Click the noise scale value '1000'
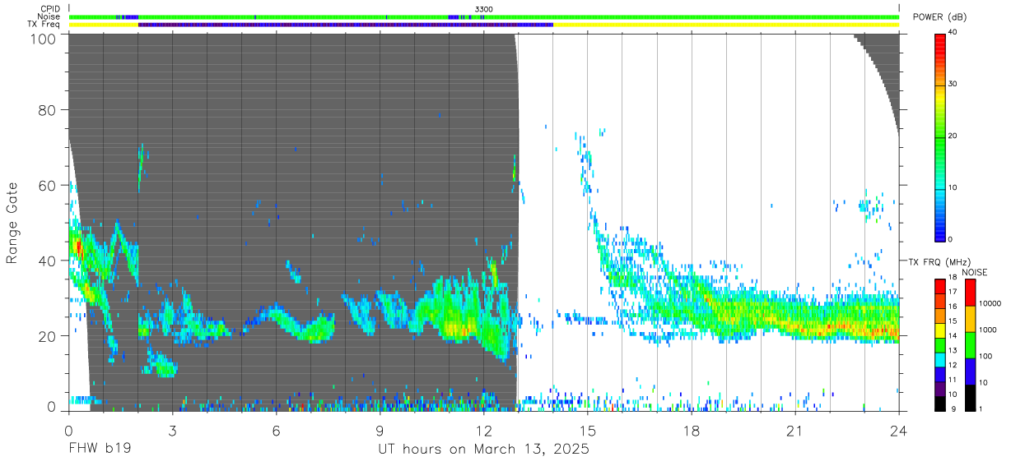The height and width of the screenshot is (466, 1011). [x=989, y=330]
